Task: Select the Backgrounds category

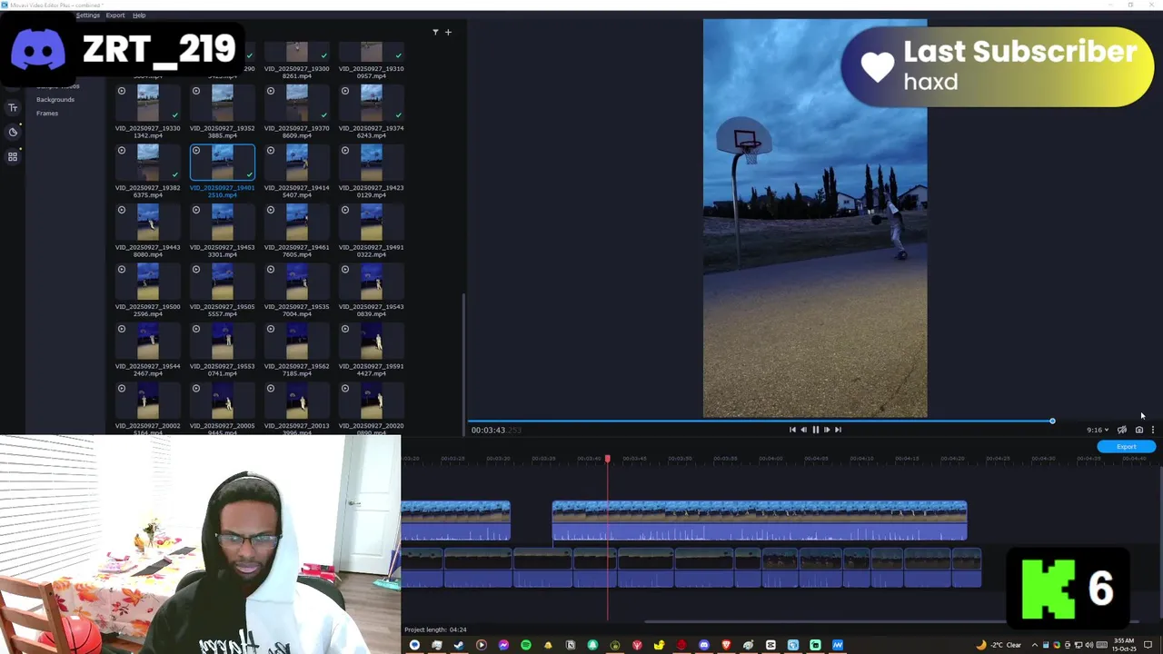Action: click(x=55, y=99)
